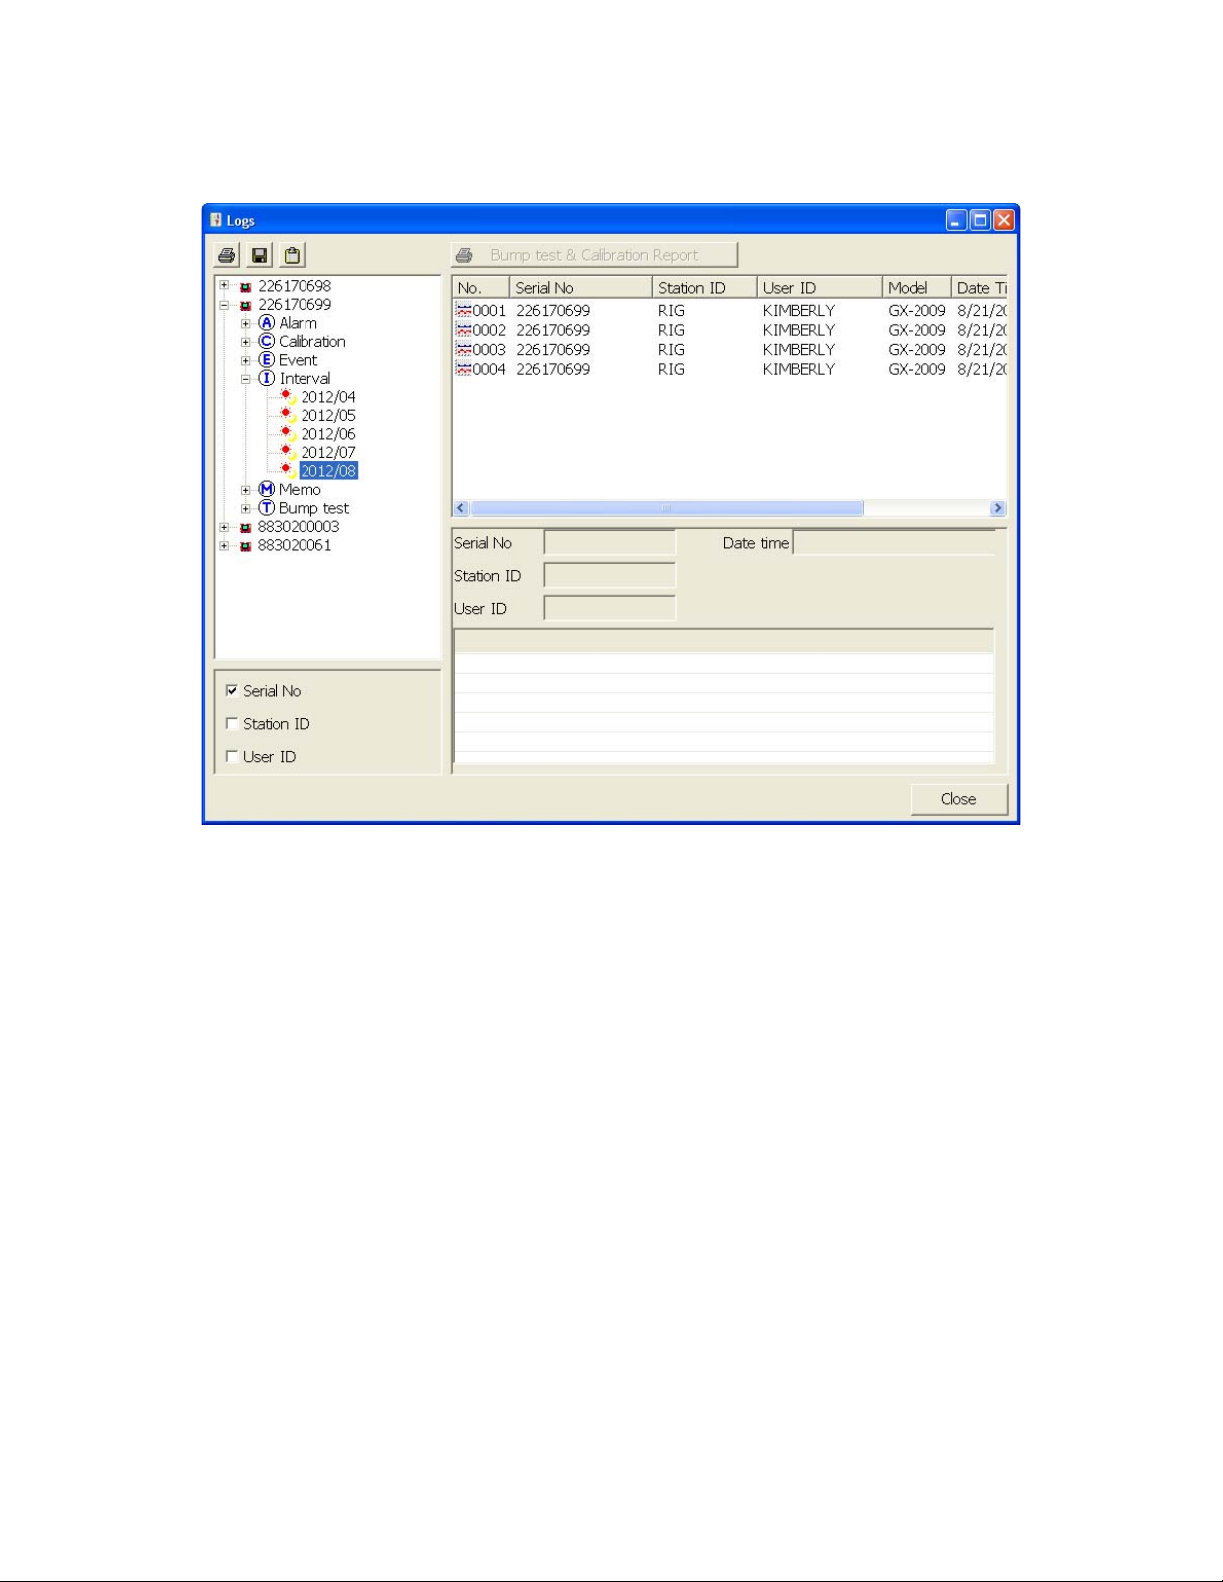Screen dimensions: 1223x1582
Task: Expand the Memo node
Action: coord(246,490)
